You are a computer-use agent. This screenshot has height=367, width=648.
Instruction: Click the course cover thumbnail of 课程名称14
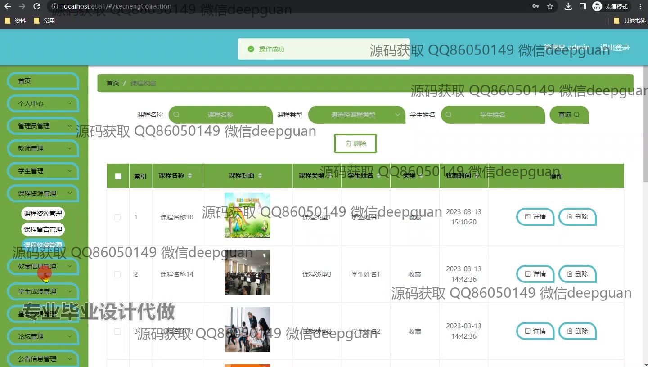pos(247,273)
